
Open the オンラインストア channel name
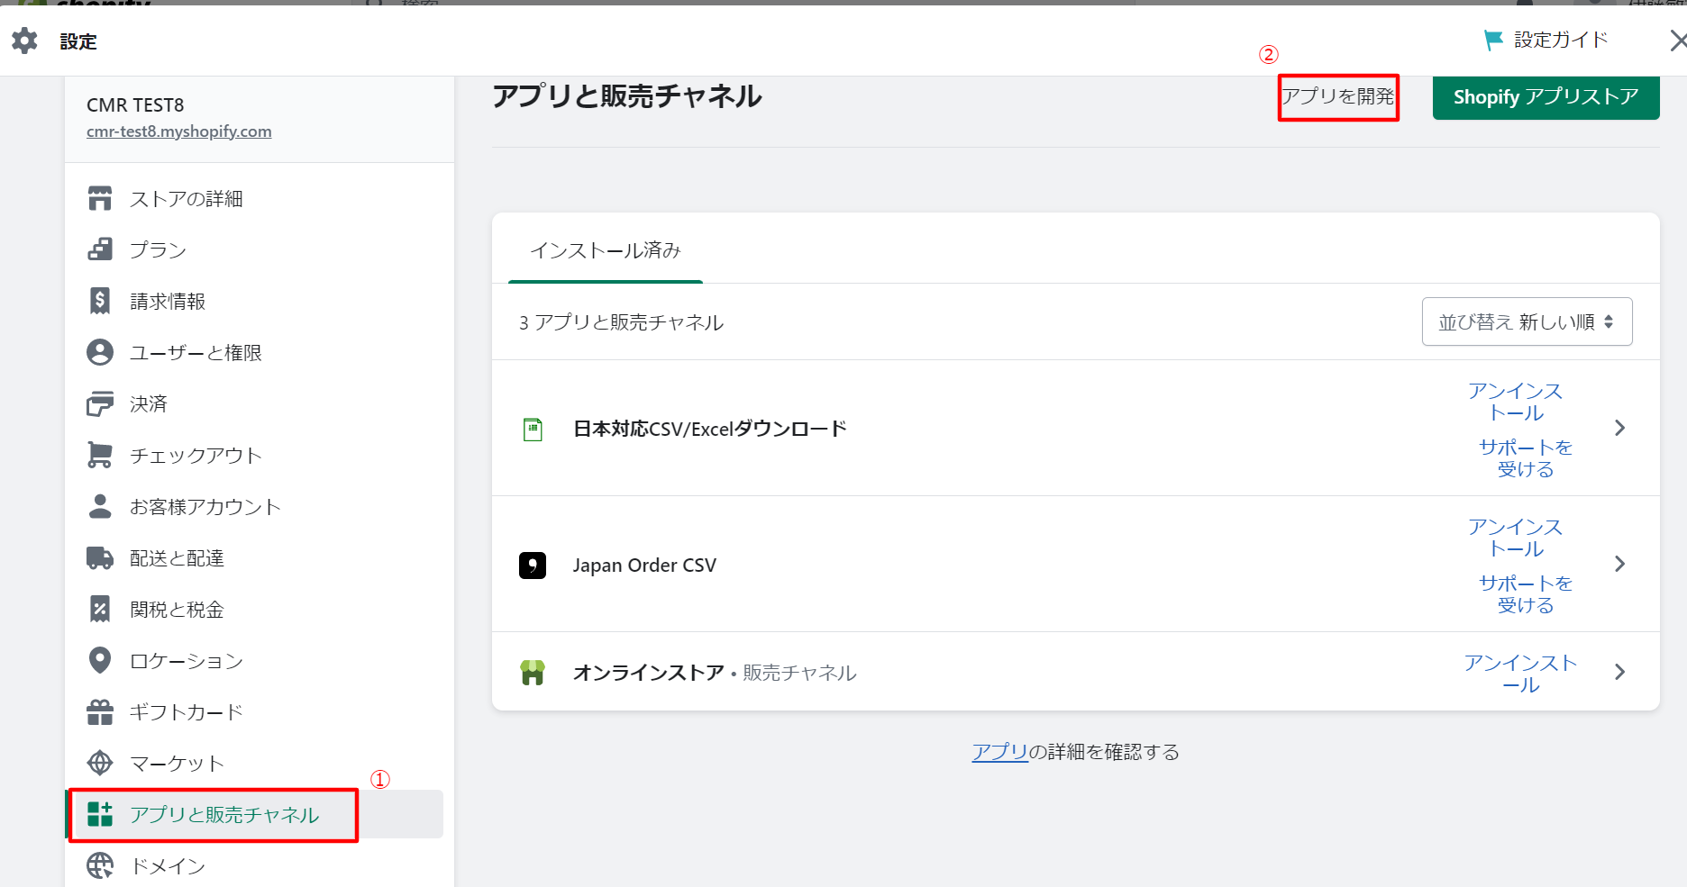(649, 673)
